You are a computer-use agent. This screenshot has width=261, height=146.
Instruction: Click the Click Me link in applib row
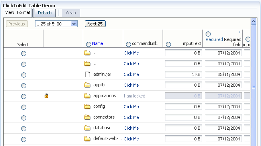(x=131, y=85)
